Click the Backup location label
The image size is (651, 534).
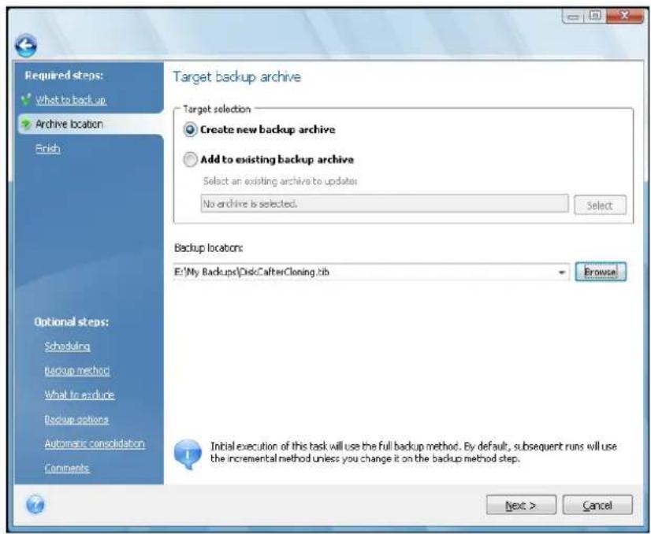pyautogui.click(x=208, y=248)
